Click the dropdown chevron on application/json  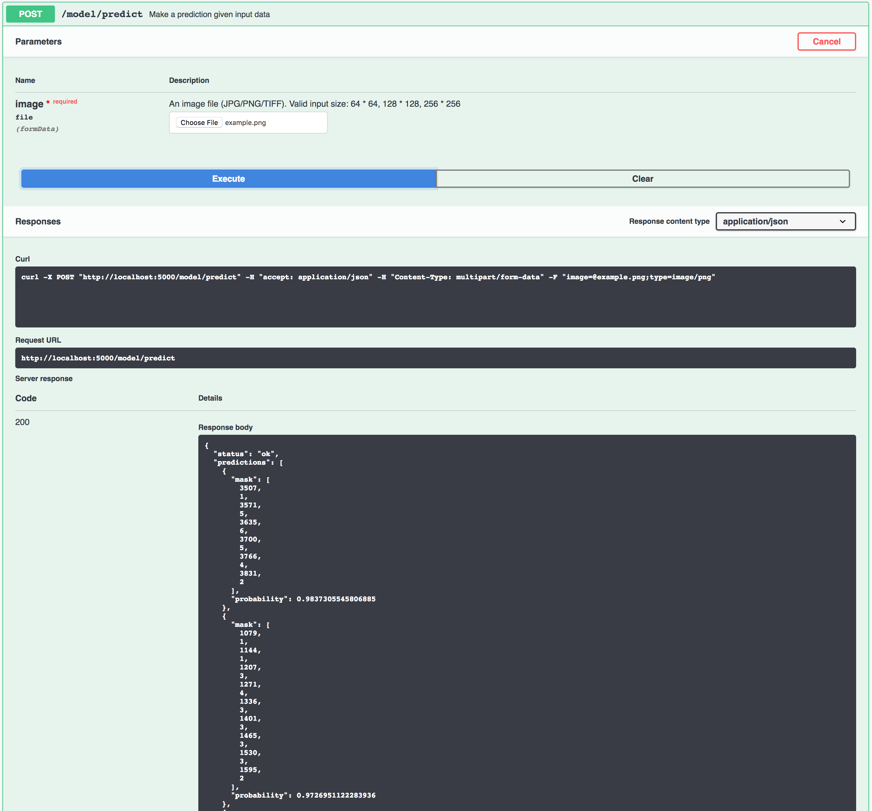tap(842, 221)
